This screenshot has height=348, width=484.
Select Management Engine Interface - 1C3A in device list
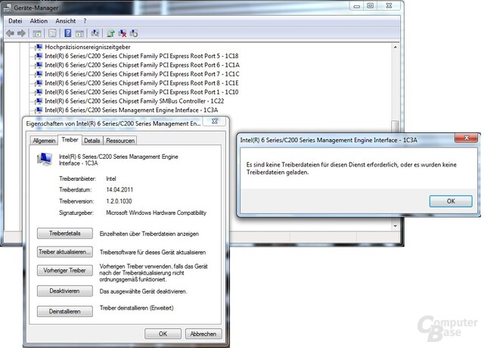click(131, 110)
